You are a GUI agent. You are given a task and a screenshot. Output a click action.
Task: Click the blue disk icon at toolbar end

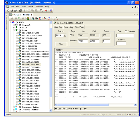coord(51,11)
